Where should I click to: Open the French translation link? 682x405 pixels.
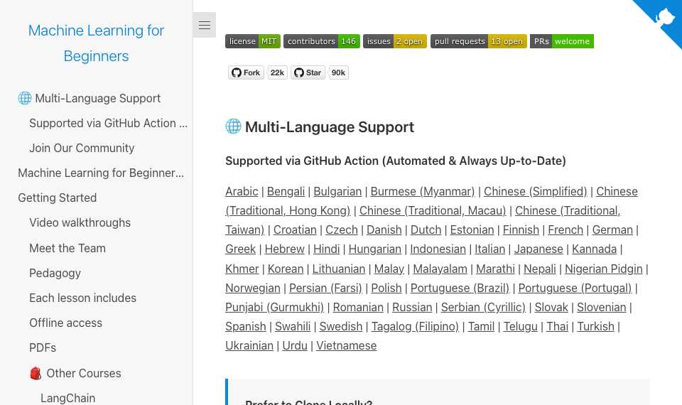coord(565,229)
